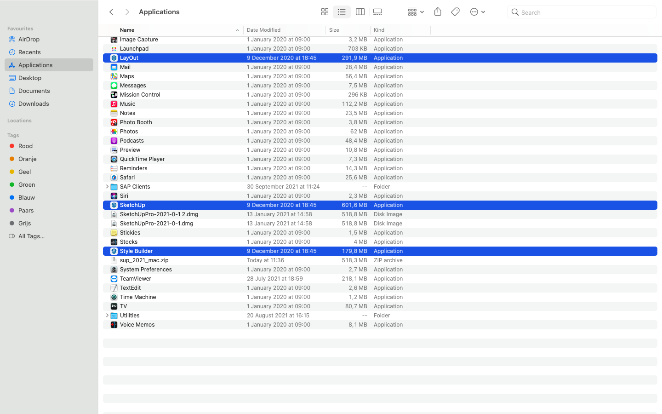
Task: Expand the Utilities folder
Action: click(107, 316)
